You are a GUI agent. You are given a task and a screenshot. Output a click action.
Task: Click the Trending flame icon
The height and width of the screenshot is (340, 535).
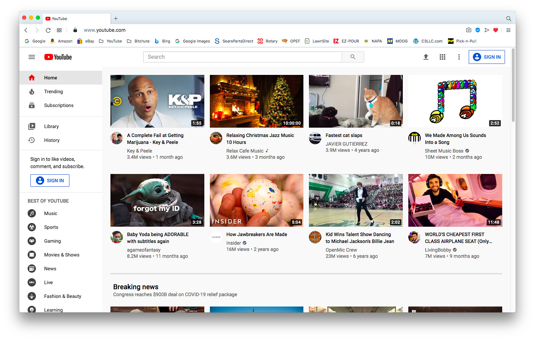click(32, 91)
